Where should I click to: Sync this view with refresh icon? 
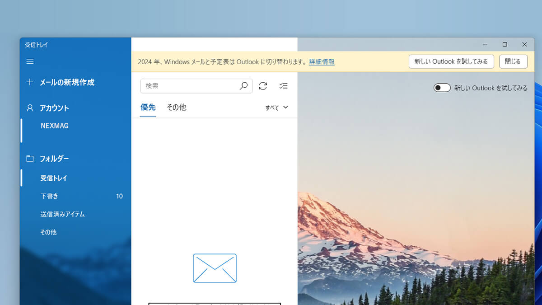click(x=263, y=86)
